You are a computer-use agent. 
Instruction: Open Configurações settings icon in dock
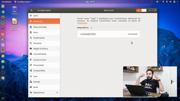click(x=3, y=78)
